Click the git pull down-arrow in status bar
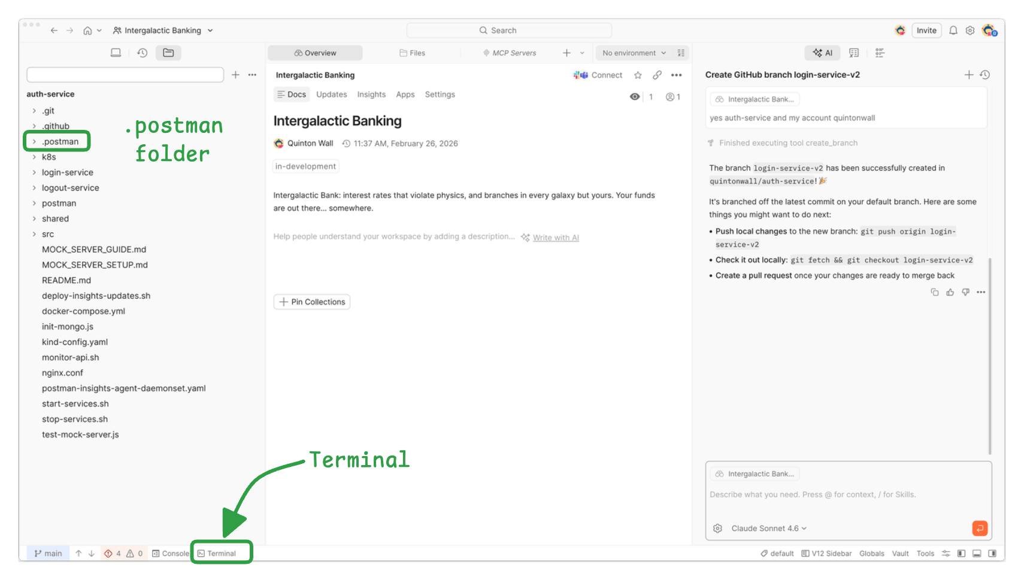Image resolution: width=1024 pixels, height=580 pixels. pyautogui.click(x=92, y=554)
